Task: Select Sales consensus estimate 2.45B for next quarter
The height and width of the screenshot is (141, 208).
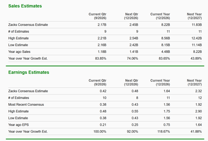Action: (x=134, y=25)
